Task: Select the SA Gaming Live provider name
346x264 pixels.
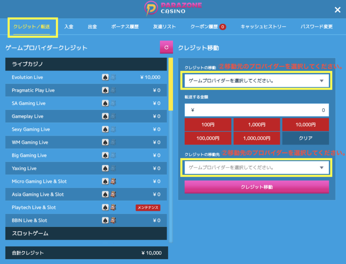Action: click(29, 103)
